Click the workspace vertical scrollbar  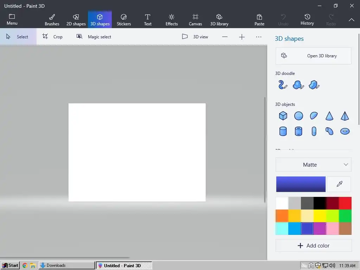click(265, 150)
